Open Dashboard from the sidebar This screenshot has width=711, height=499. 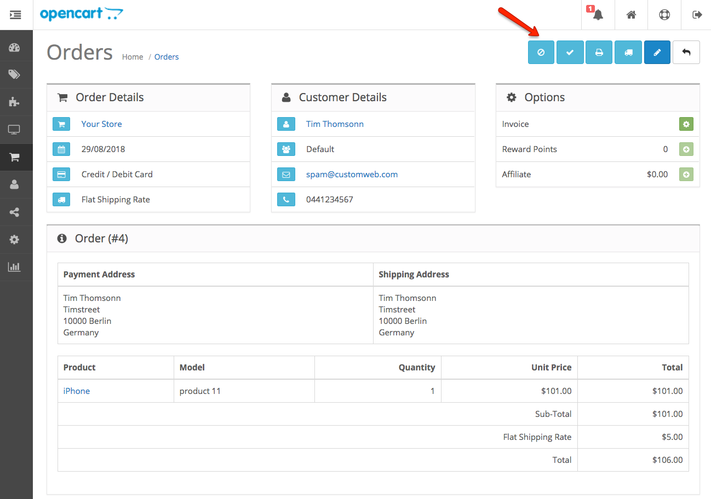(x=15, y=48)
